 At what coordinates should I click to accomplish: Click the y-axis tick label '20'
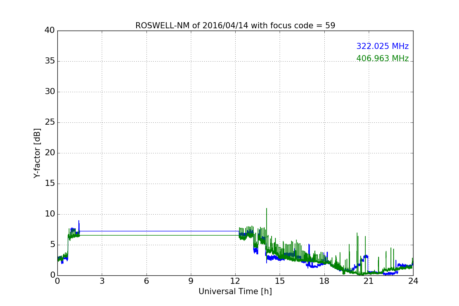coord(50,153)
